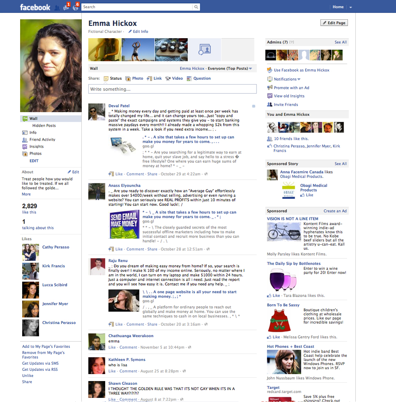Expand the Notifications dropdown in admin panel
This screenshot has width=396, height=402.
(x=287, y=79)
